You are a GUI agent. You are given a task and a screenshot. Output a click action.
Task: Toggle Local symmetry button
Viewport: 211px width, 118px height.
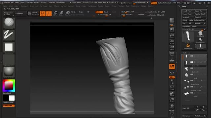click(x=172, y=67)
